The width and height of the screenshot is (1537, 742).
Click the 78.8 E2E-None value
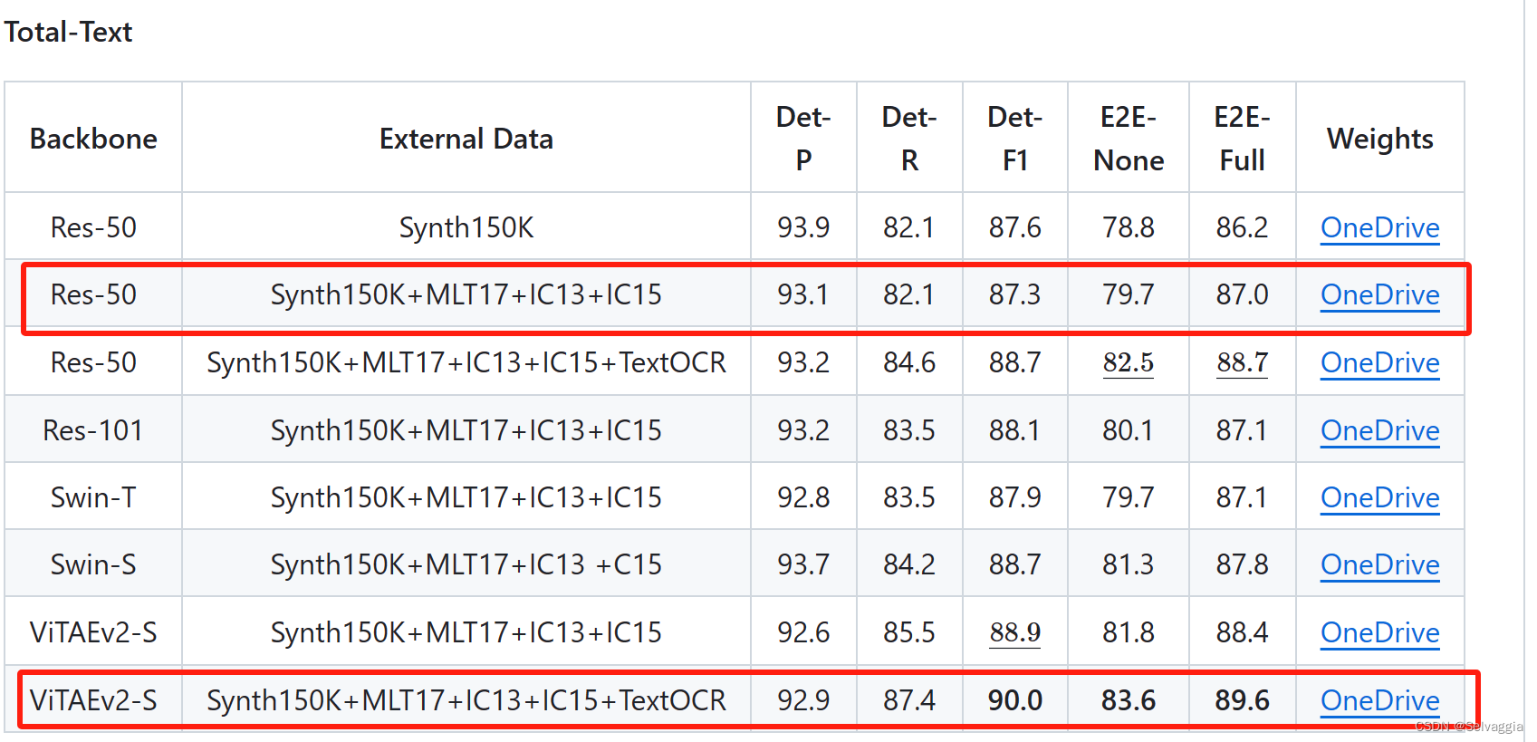1129,227
